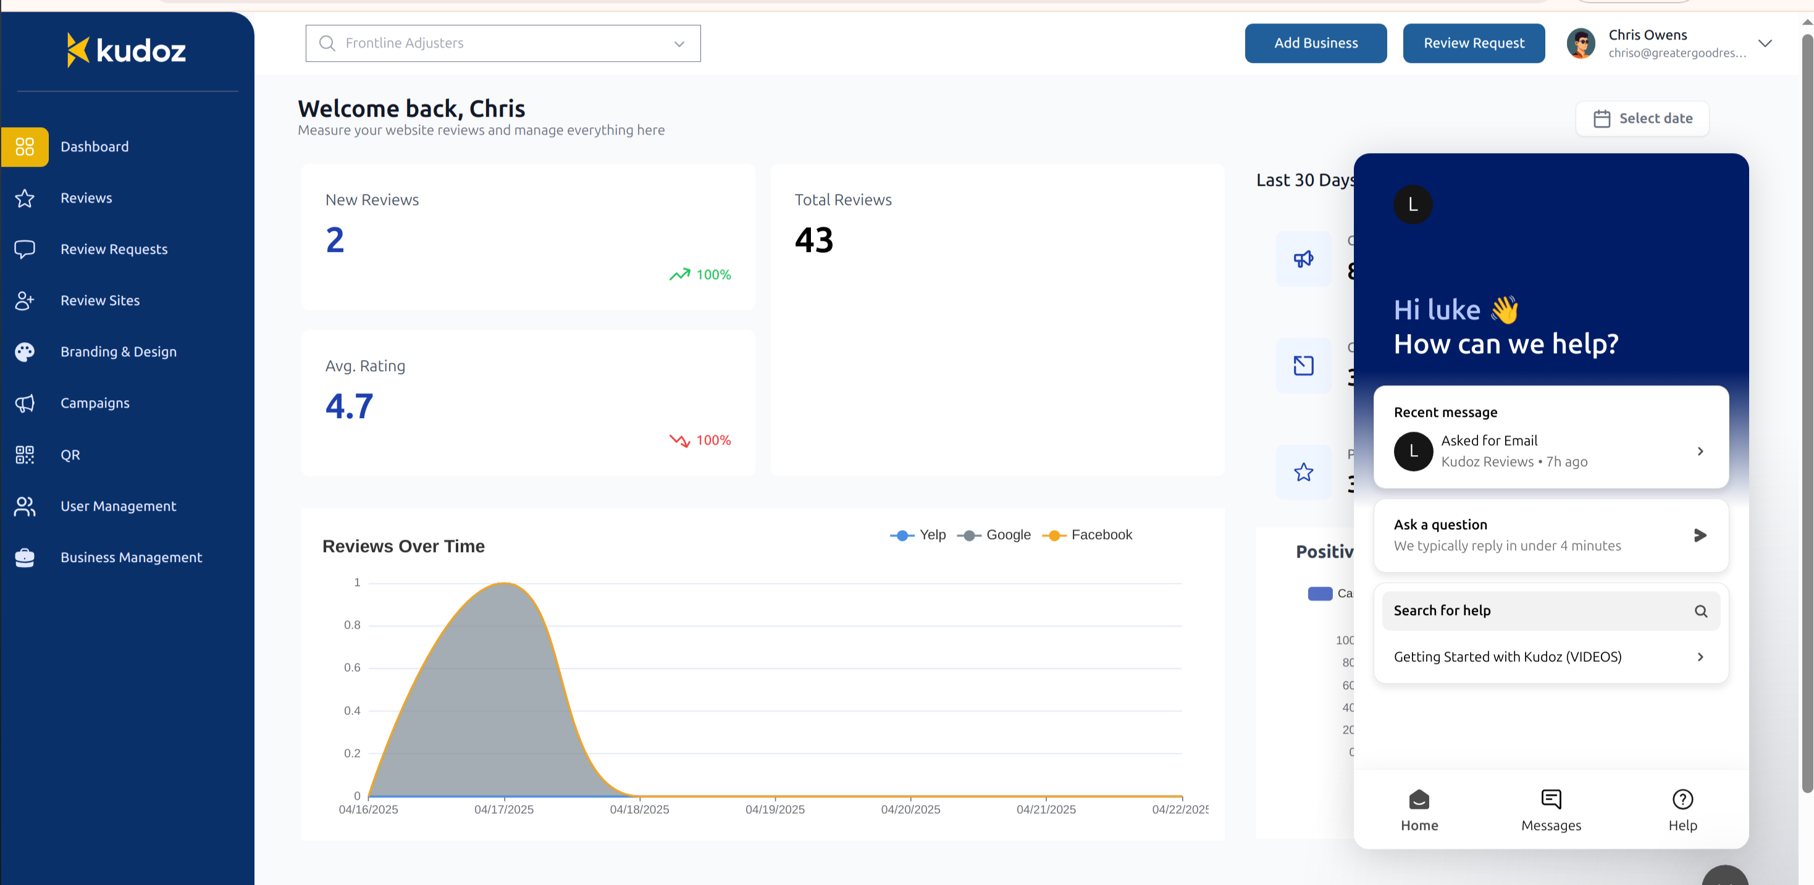
Task: Open the Select date picker
Action: click(x=1642, y=119)
